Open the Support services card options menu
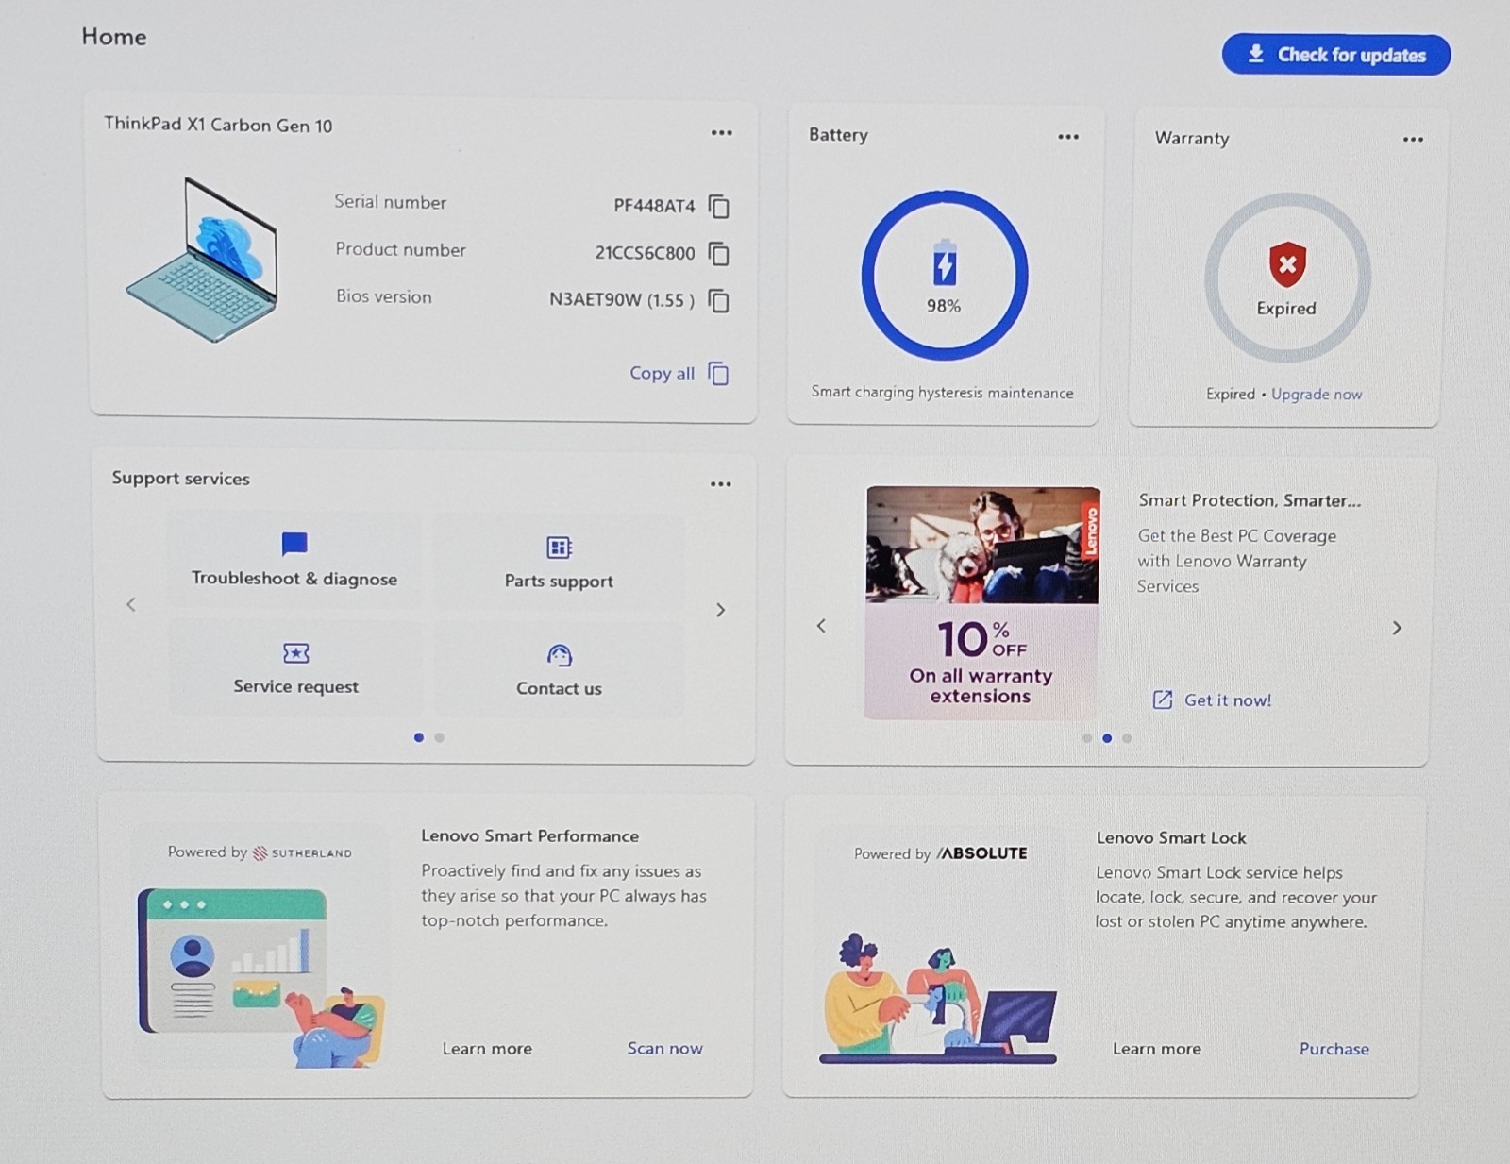This screenshot has height=1164, width=1510. (x=721, y=484)
